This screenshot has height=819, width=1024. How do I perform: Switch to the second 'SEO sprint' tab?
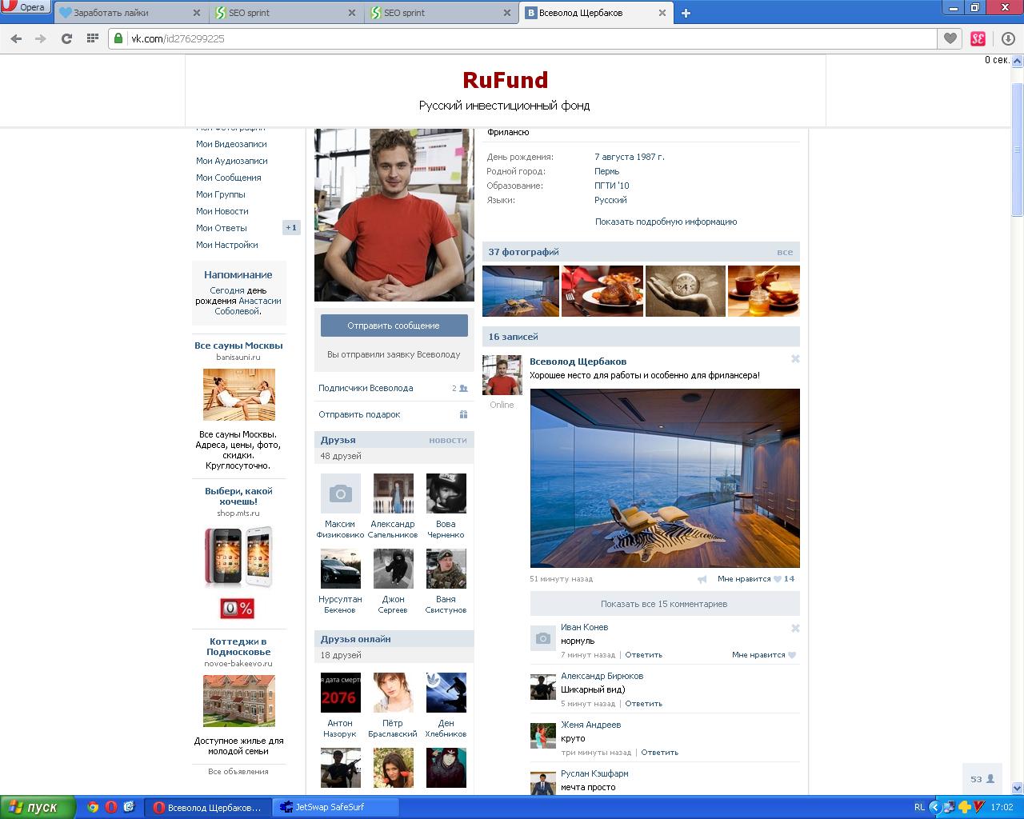439,13
